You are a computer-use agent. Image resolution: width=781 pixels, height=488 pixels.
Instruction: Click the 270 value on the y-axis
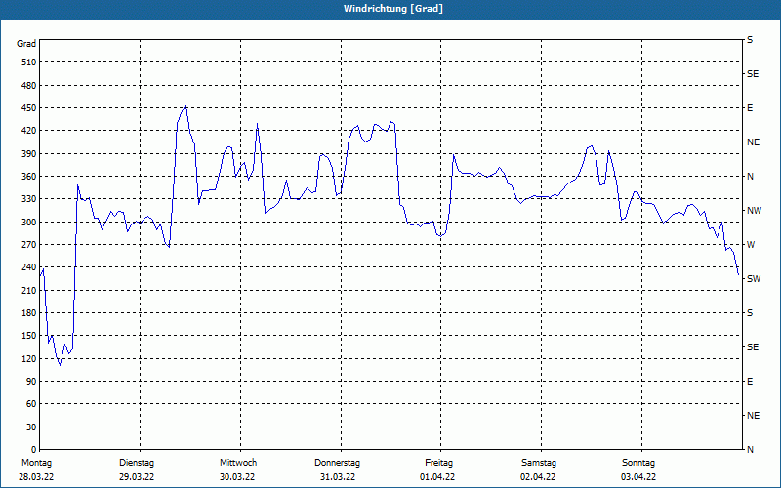pyautogui.click(x=28, y=245)
